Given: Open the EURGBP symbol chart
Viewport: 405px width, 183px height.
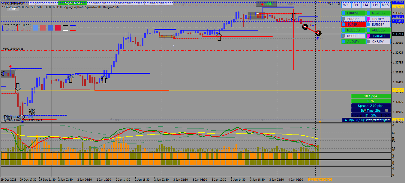Looking at the screenshot, I should click(378, 25).
